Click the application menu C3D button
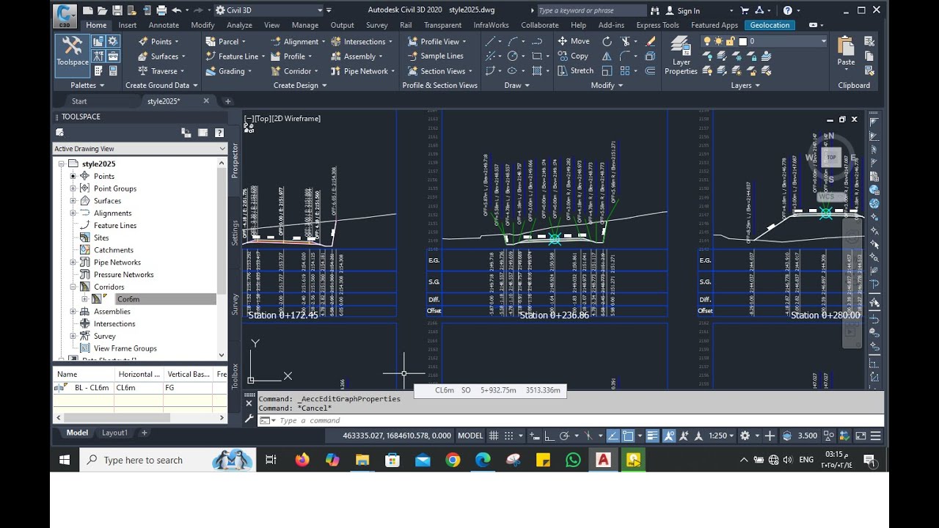939x528 pixels. 65,15
